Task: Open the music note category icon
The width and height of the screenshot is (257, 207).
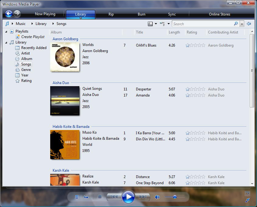Action: coord(7,24)
